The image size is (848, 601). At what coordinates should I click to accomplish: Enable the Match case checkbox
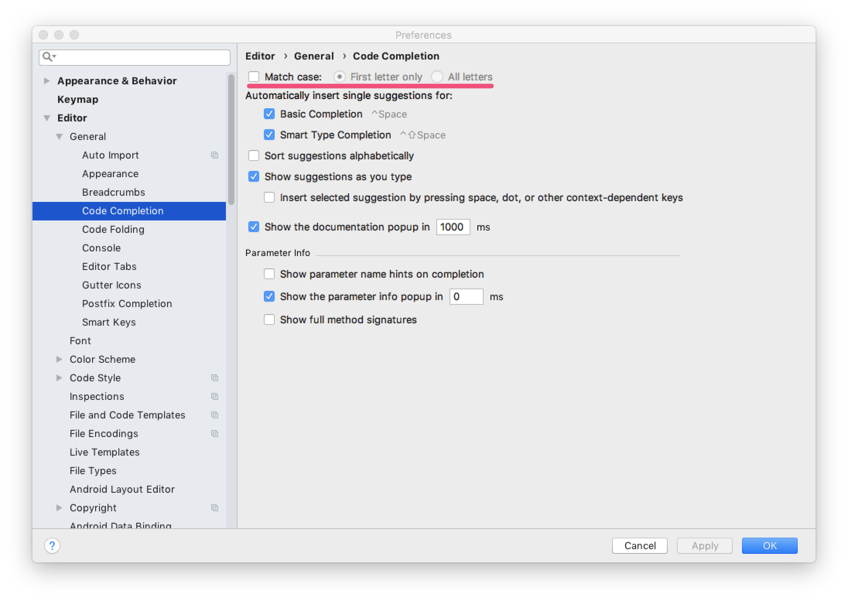pyautogui.click(x=254, y=77)
